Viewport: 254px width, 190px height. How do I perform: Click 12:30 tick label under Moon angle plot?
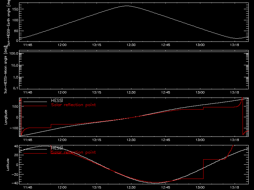point(131,92)
